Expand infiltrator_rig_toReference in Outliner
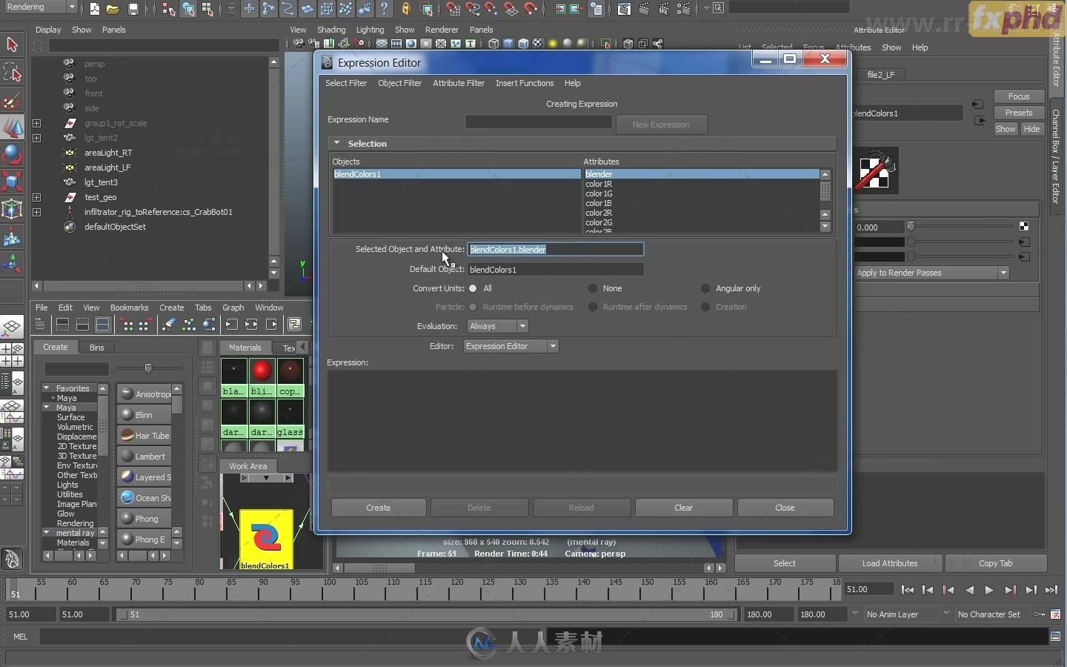The height and width of the screenshot is (667, 1067). 36,212
